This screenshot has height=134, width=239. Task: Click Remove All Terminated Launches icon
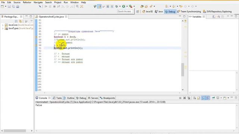(189, 98)
